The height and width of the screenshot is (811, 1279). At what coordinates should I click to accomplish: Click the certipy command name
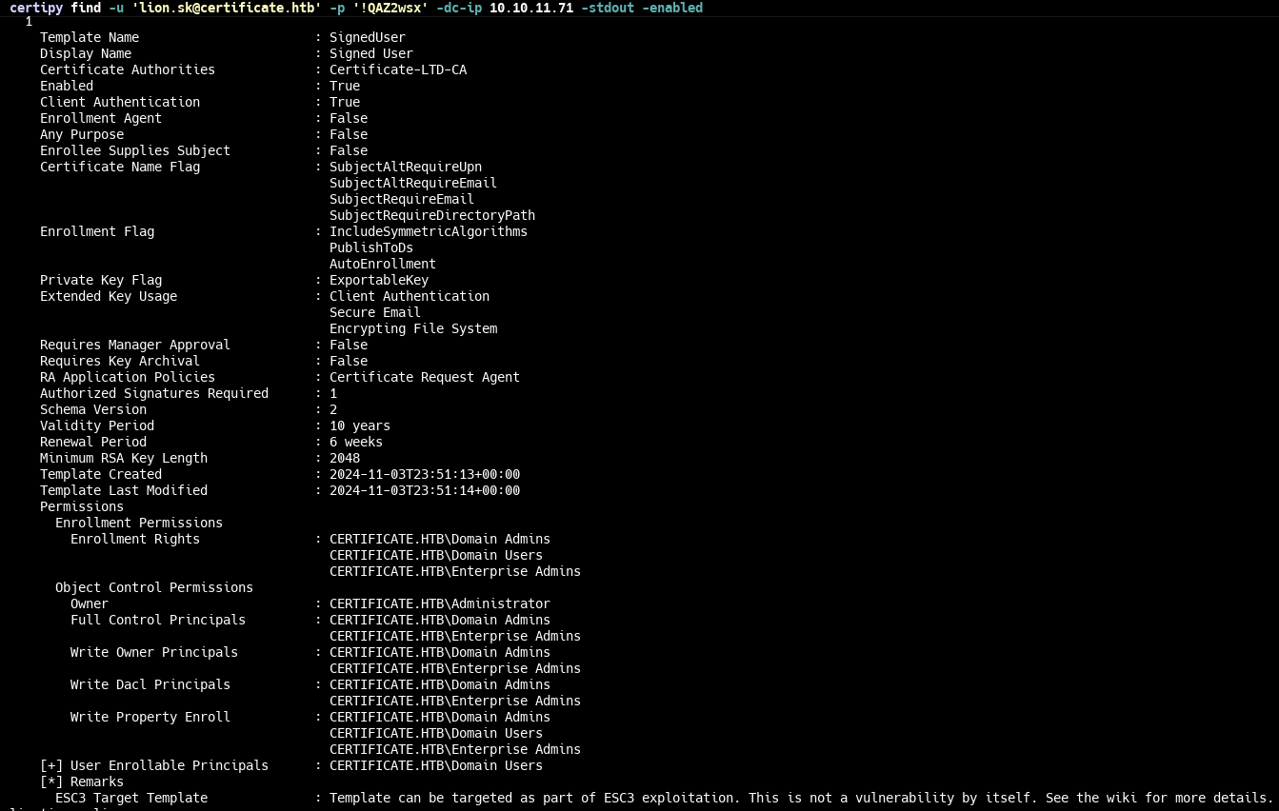(36, 8)
